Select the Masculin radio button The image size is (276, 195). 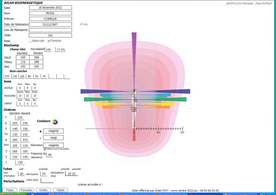[x=31, y=41]
